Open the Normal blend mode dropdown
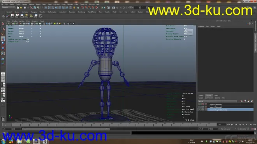Screen dimensions: 257x144 (x=218, y=101)
